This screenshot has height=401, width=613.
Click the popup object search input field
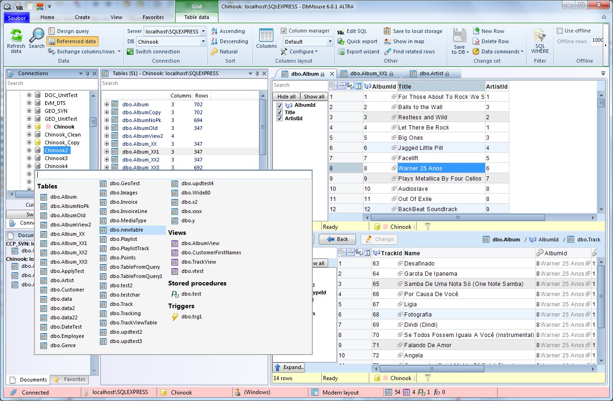click(x=174, y=175)
